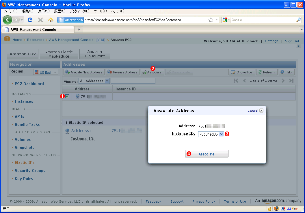Viewport: 305px width, 213px height.
Task: Open Key Pairs in navigation
Action: tap(24, 178)
